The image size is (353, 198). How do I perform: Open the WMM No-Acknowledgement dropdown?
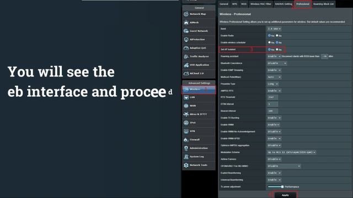274,131
